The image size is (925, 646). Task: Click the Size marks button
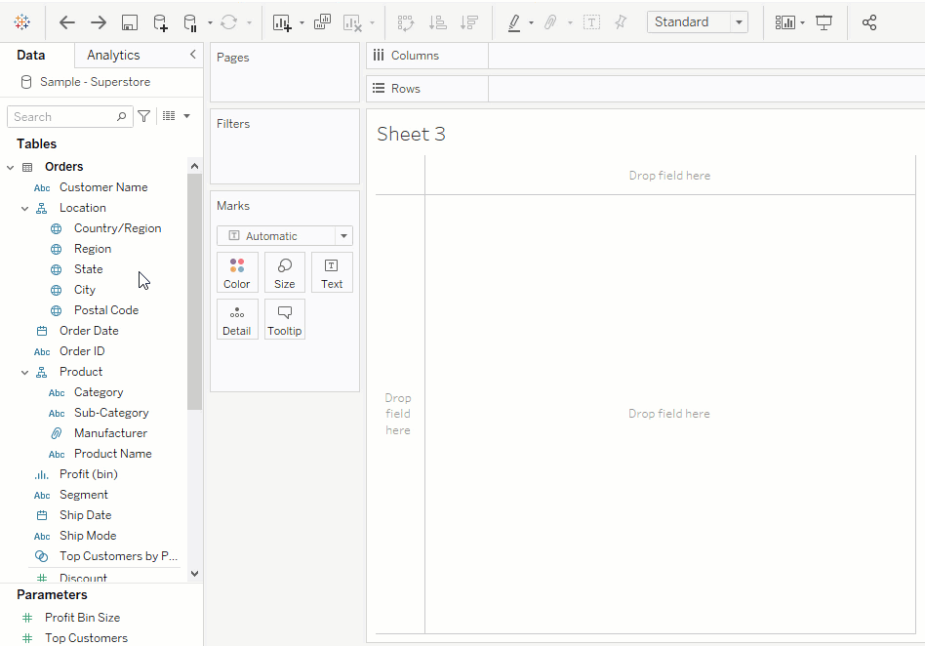285,272
